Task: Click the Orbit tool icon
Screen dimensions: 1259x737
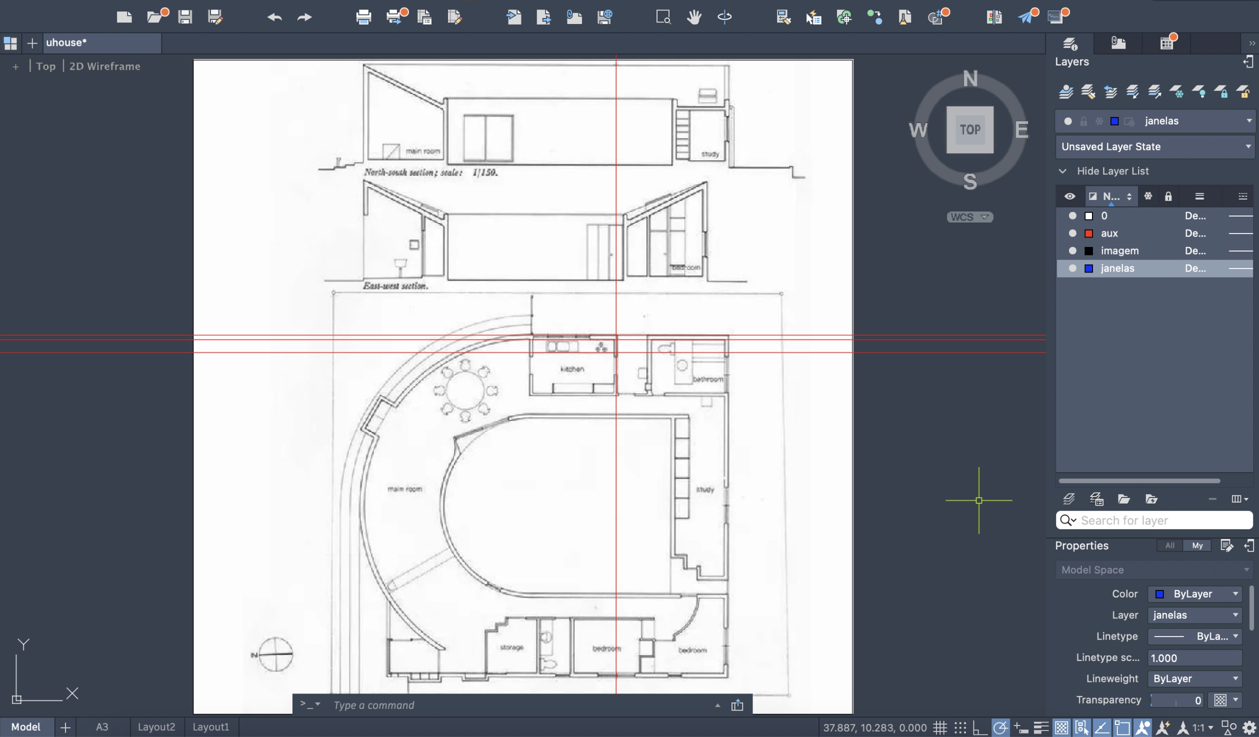Action: [x=724, y=17]
